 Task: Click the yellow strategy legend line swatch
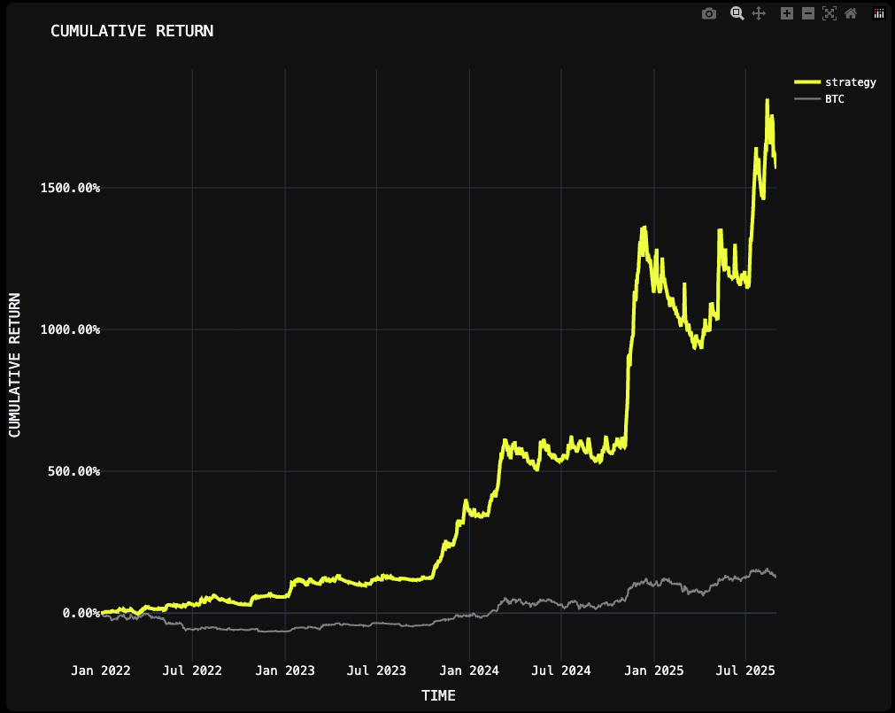[x=807, y=82]
